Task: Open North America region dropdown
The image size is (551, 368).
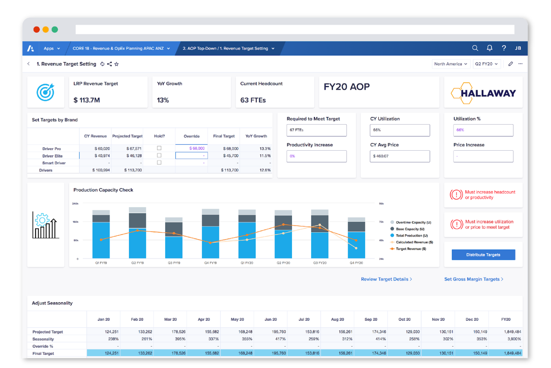Action: click(451, 64)
